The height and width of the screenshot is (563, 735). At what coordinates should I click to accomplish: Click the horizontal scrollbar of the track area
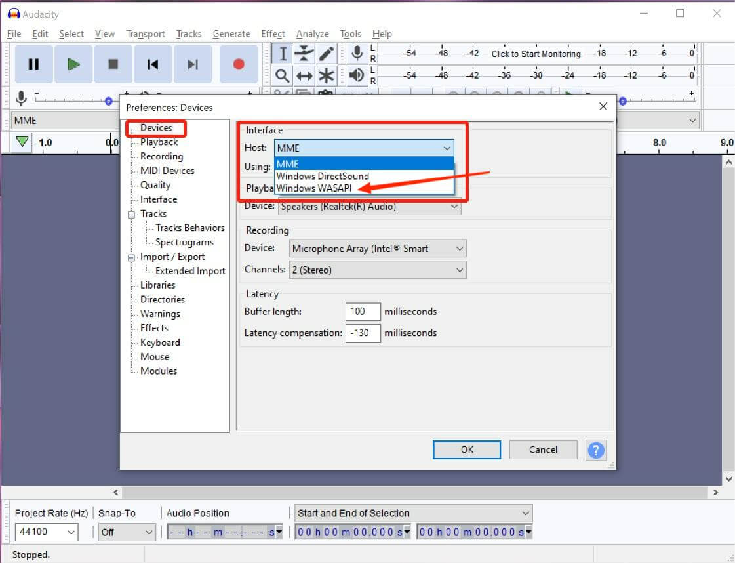(415, 492)
